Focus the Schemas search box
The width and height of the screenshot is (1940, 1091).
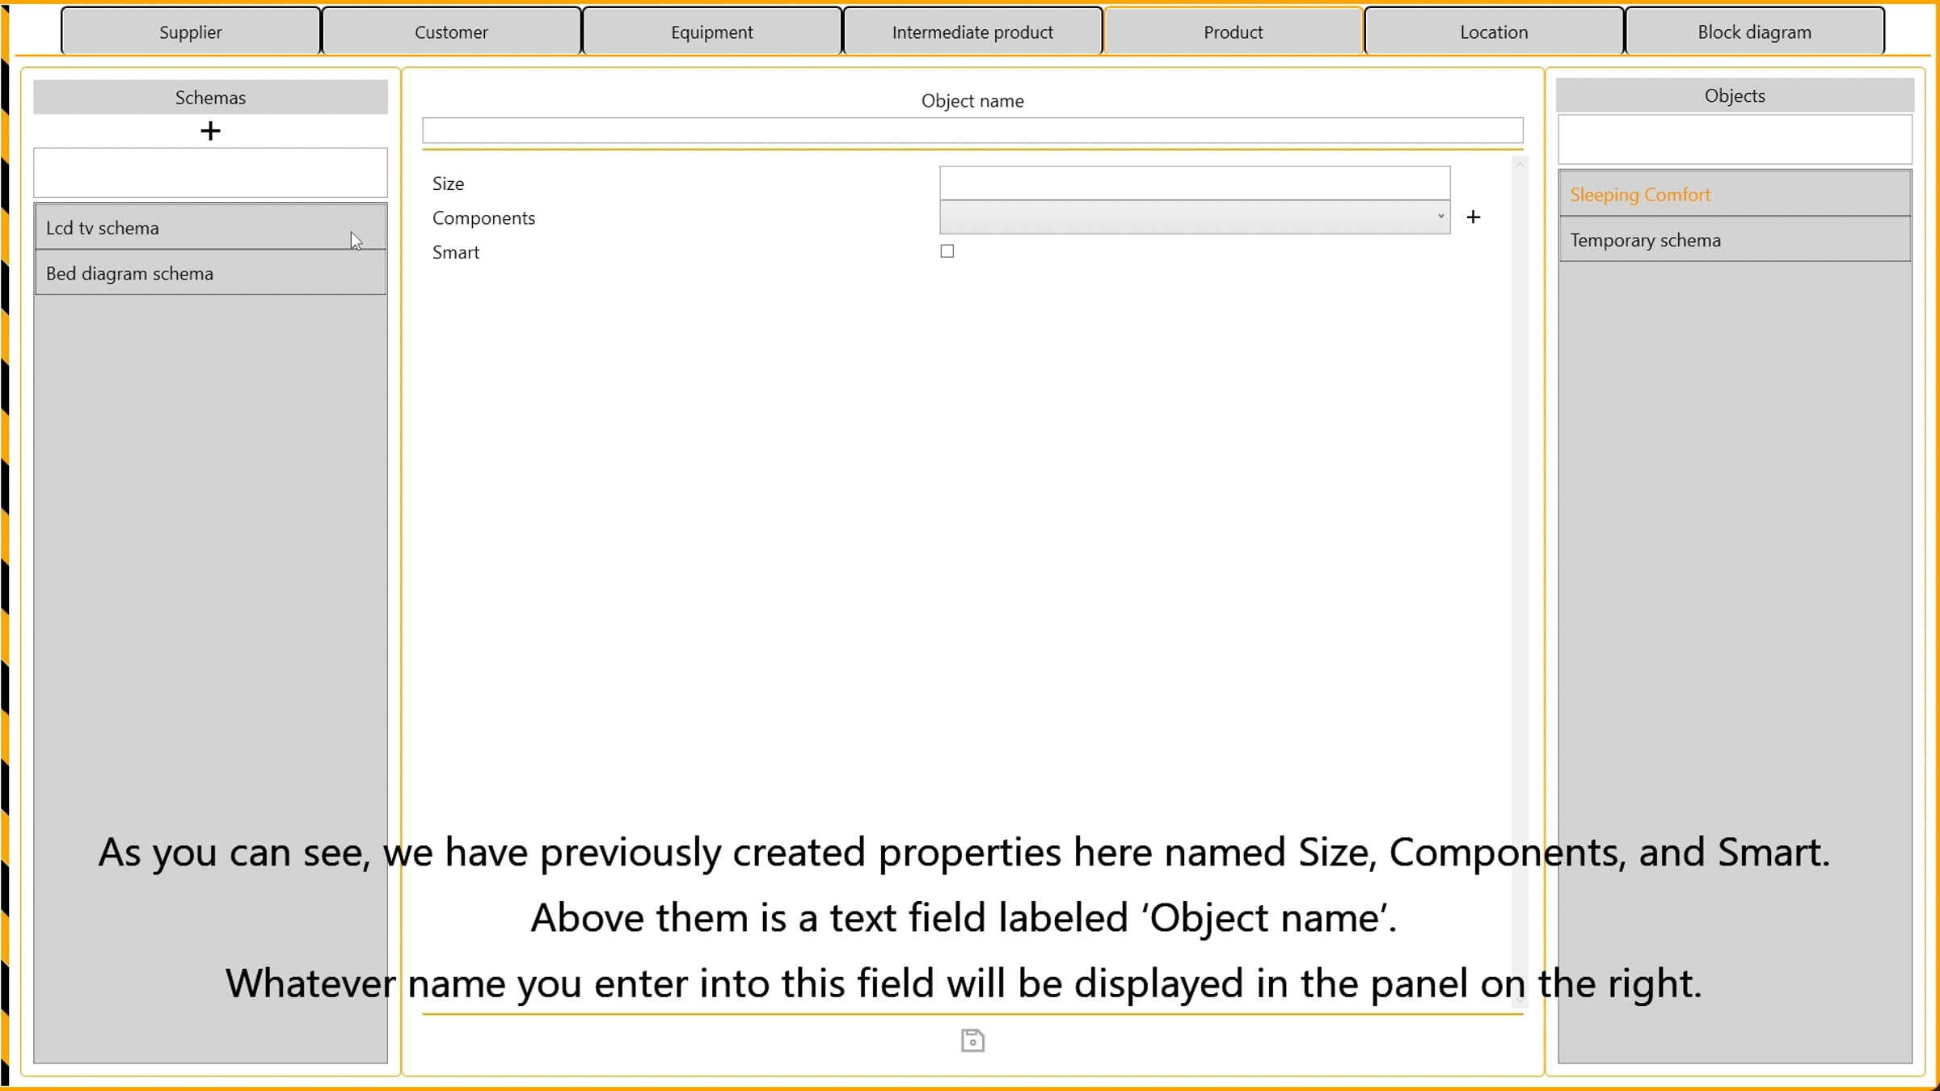(210, 172)
